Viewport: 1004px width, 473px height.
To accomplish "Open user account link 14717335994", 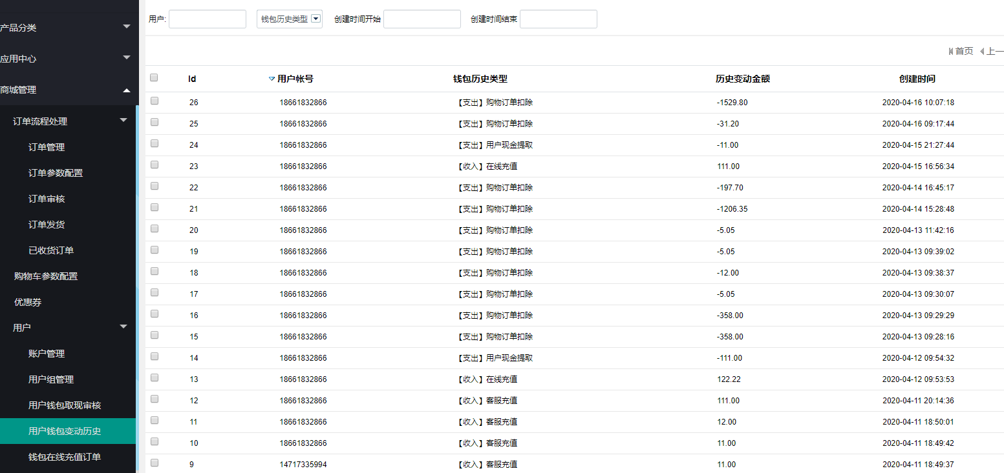I will point(303,464).
